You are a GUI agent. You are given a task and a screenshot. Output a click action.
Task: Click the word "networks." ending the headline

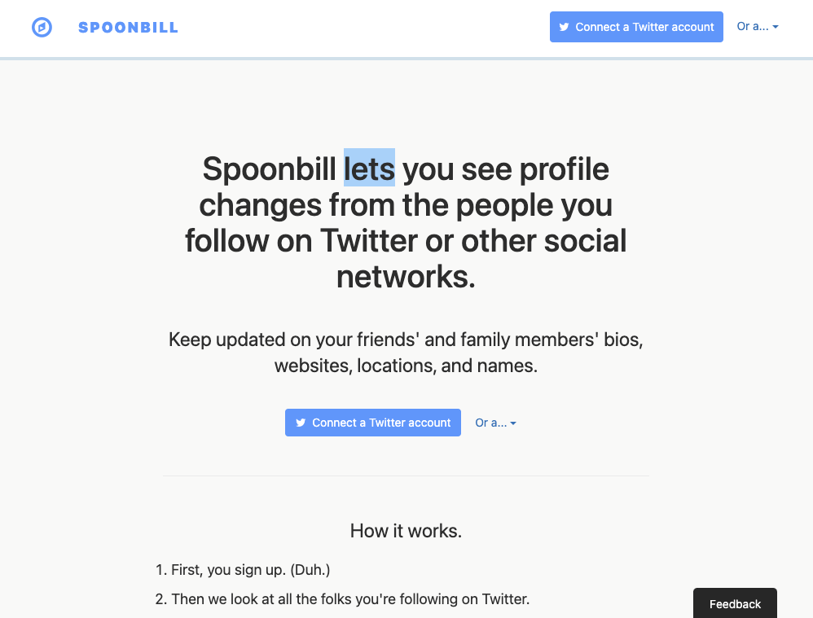pyautogui.click(x=406, y=277)
